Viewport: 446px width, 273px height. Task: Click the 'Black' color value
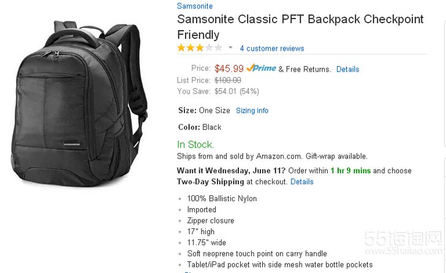(212, 127)
